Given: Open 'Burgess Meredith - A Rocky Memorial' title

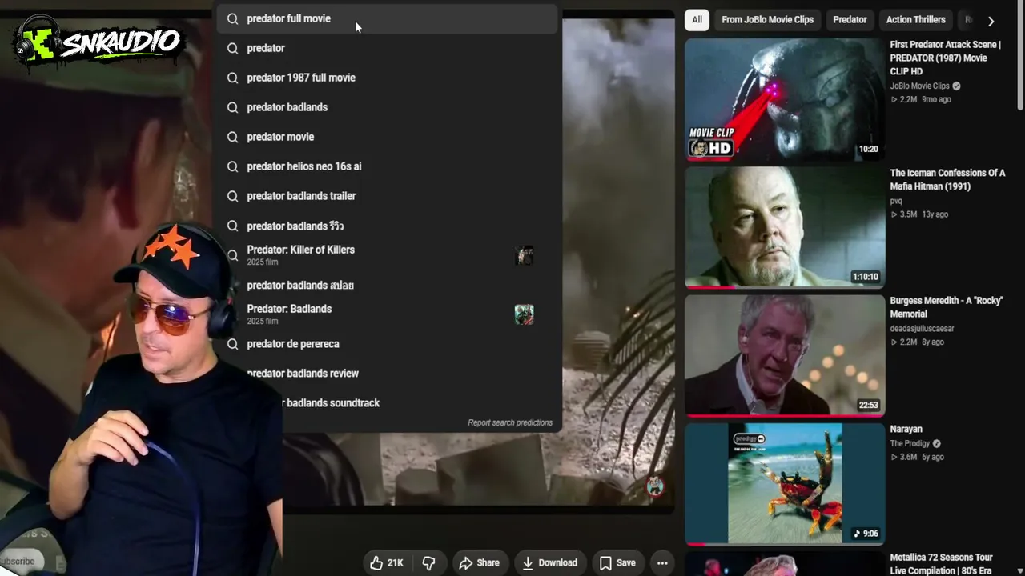Looking at the screenshot, I should pyautogui.click(x=947, y=307).
